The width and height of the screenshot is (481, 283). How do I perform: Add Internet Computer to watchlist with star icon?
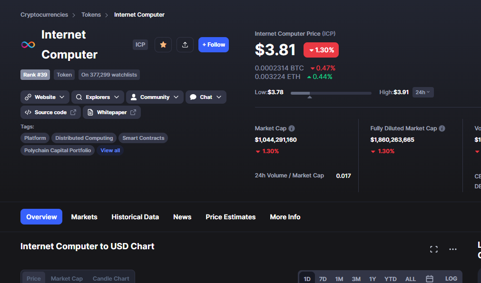click(163, 45)
